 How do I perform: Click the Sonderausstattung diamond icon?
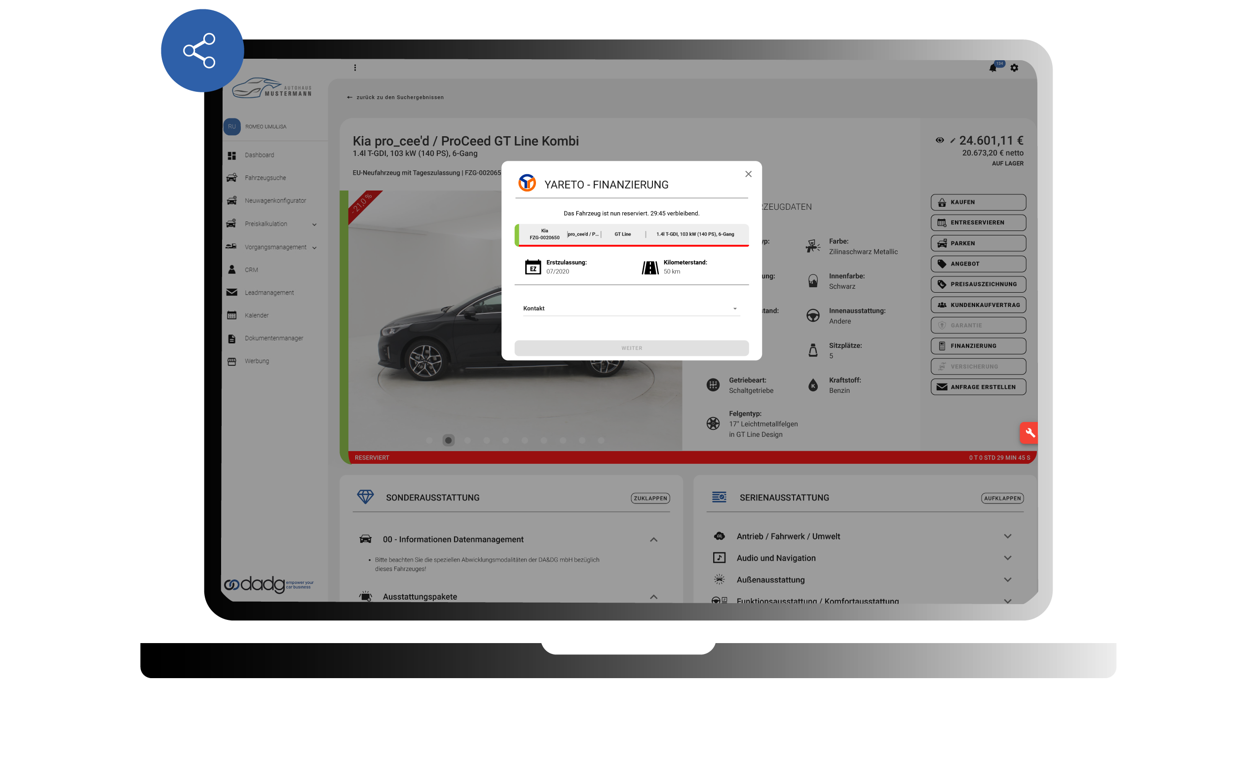pyautogui.click(x=366, y=497)
